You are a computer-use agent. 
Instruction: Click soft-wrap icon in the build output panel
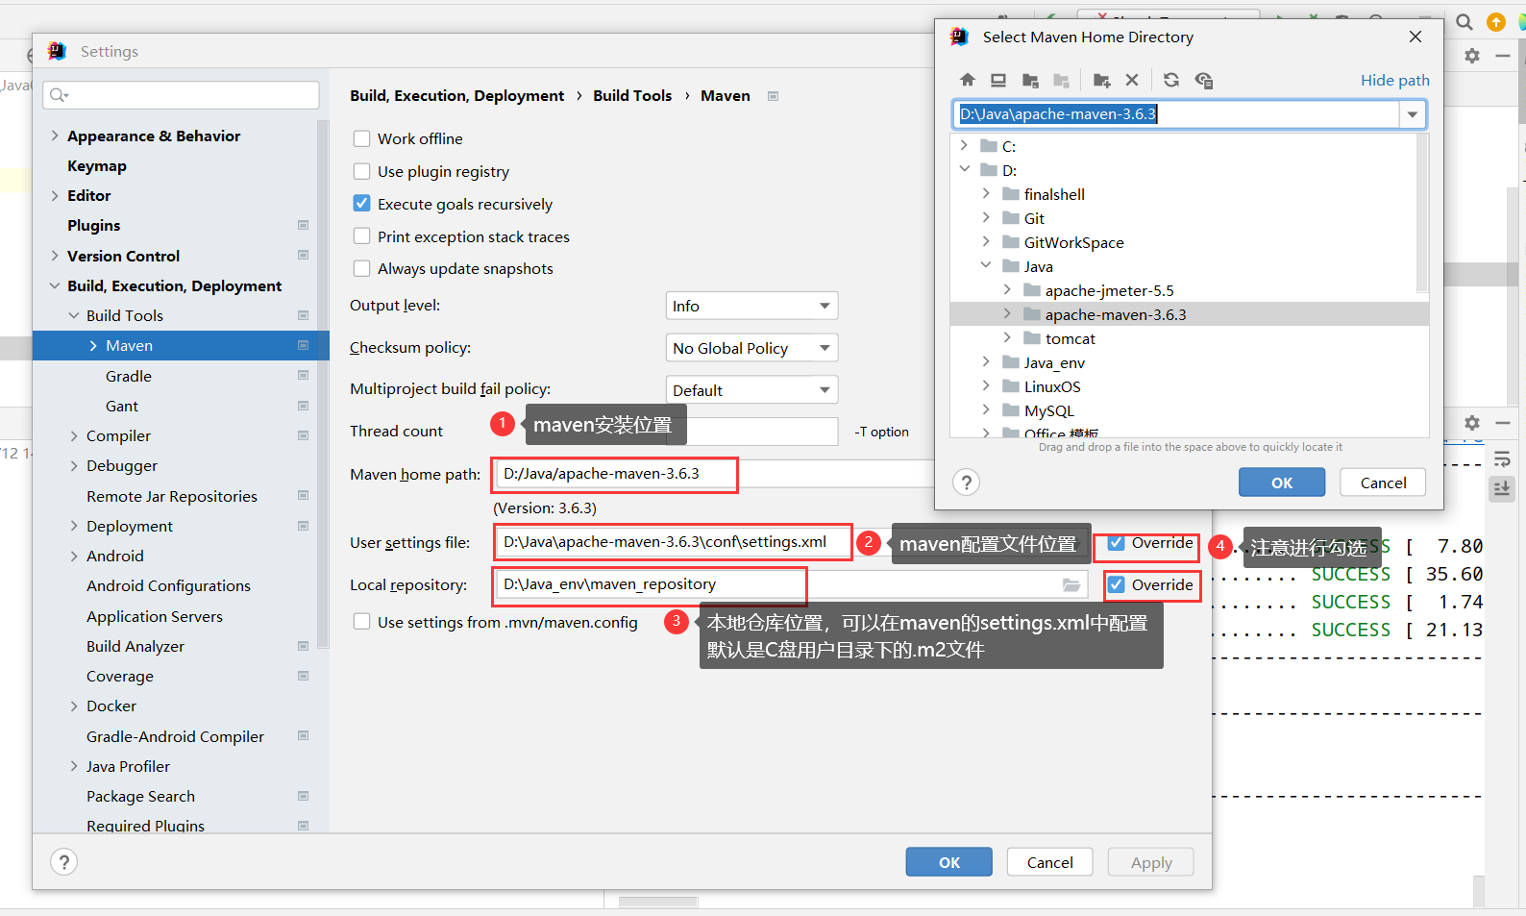tap(1501, 460)
